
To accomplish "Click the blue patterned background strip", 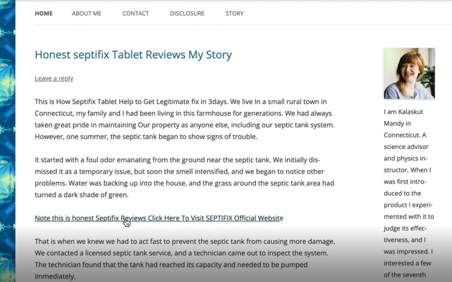I will tap(8, 141).
